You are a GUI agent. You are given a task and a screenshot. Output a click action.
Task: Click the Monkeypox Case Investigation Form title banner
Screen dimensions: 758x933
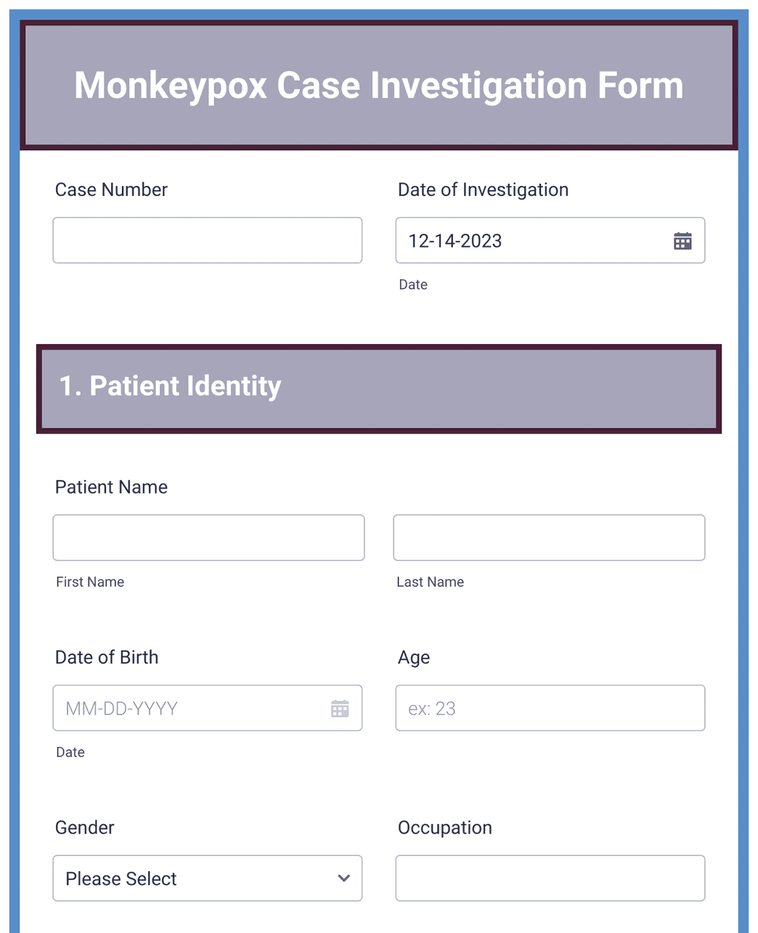(x=378, y=85)
